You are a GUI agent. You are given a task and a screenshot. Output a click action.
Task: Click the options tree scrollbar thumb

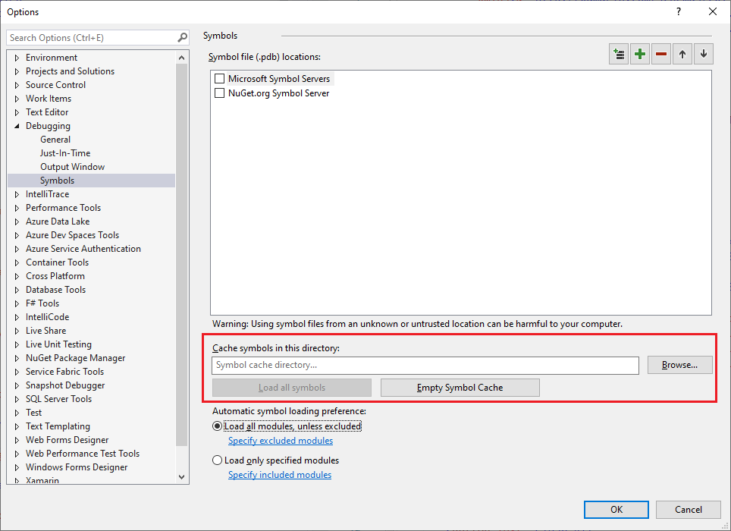click(x=182, y=255)
